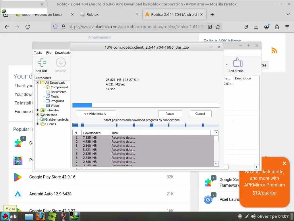Click the greyed Resume download icon
Viewport: 294px width, 221px height.
click(x=61, y=62)
